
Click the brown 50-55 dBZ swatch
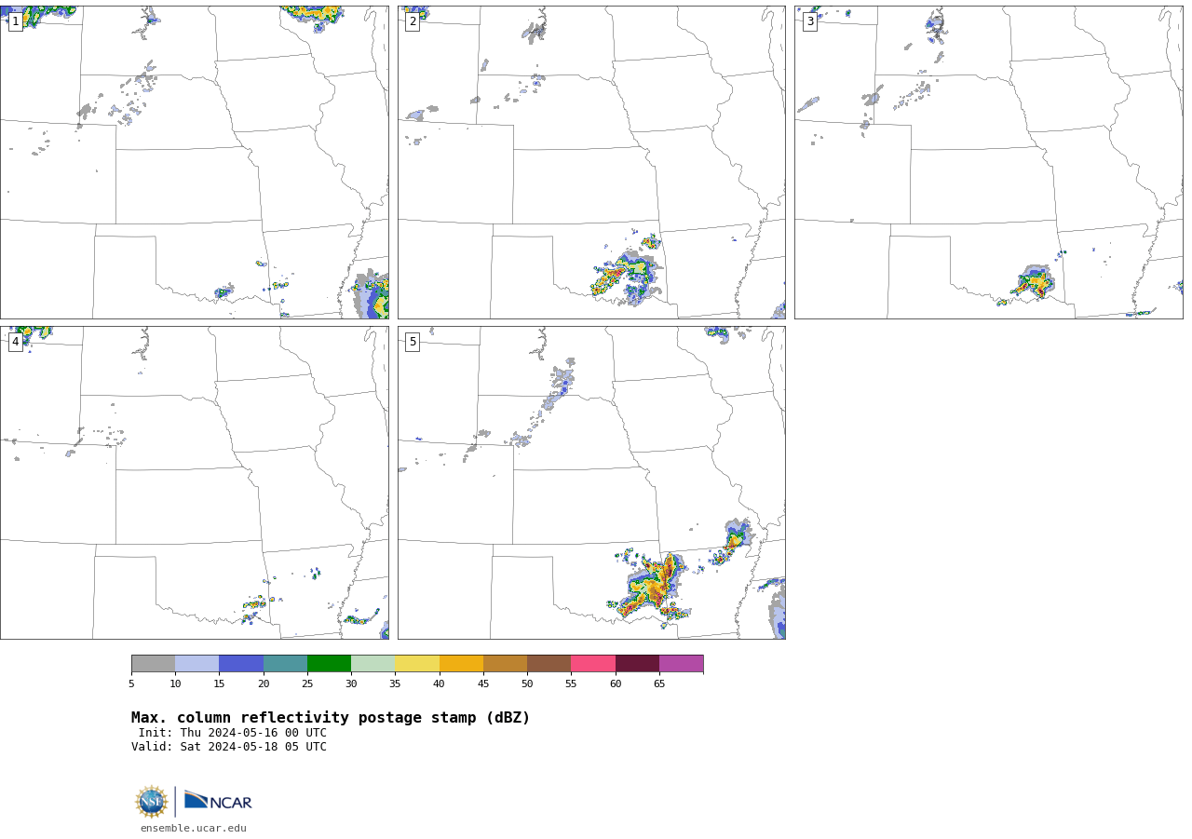(x=549, y=664)
